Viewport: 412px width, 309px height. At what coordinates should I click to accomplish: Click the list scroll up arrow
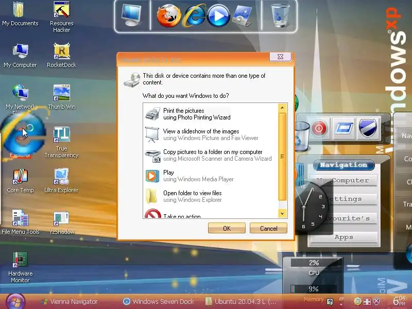(282, 108)
